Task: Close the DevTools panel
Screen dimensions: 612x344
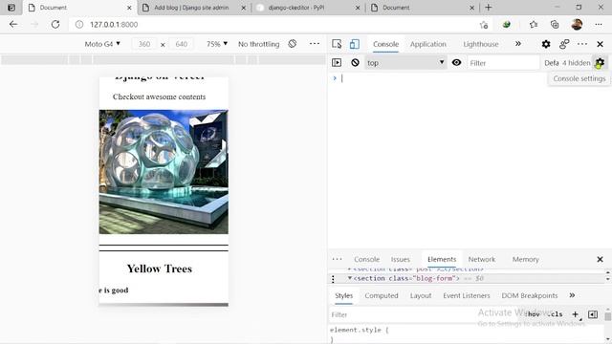Action: pos(600,44)
